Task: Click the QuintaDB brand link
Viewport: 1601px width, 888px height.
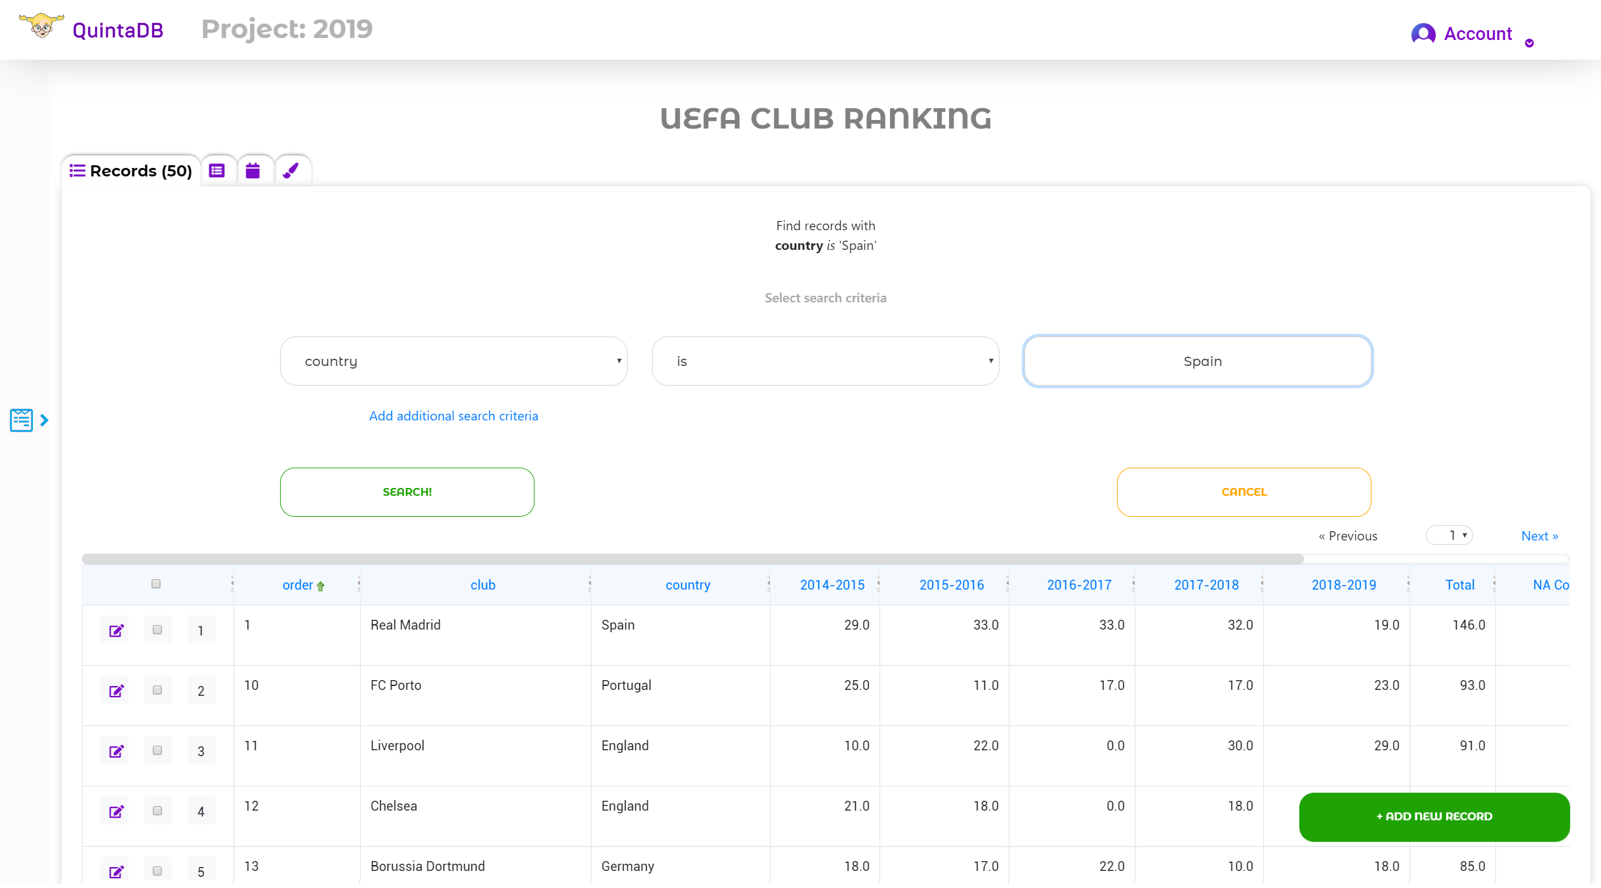Action: (x=118, y=30)
